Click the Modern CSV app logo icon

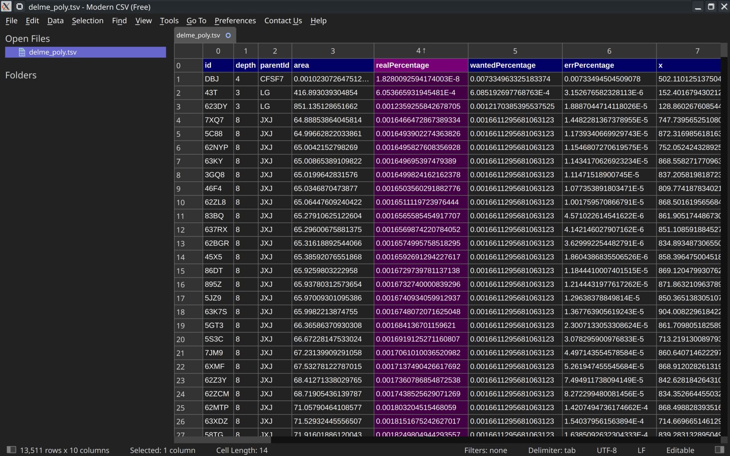coord(6,6)
